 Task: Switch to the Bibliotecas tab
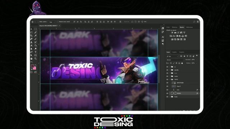pos(189,27)
